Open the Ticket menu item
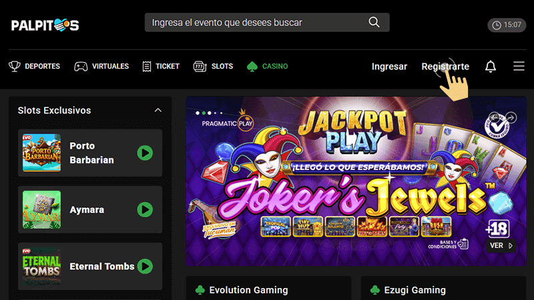This screenshot has height=300, width=534. [x=161, y=67]
